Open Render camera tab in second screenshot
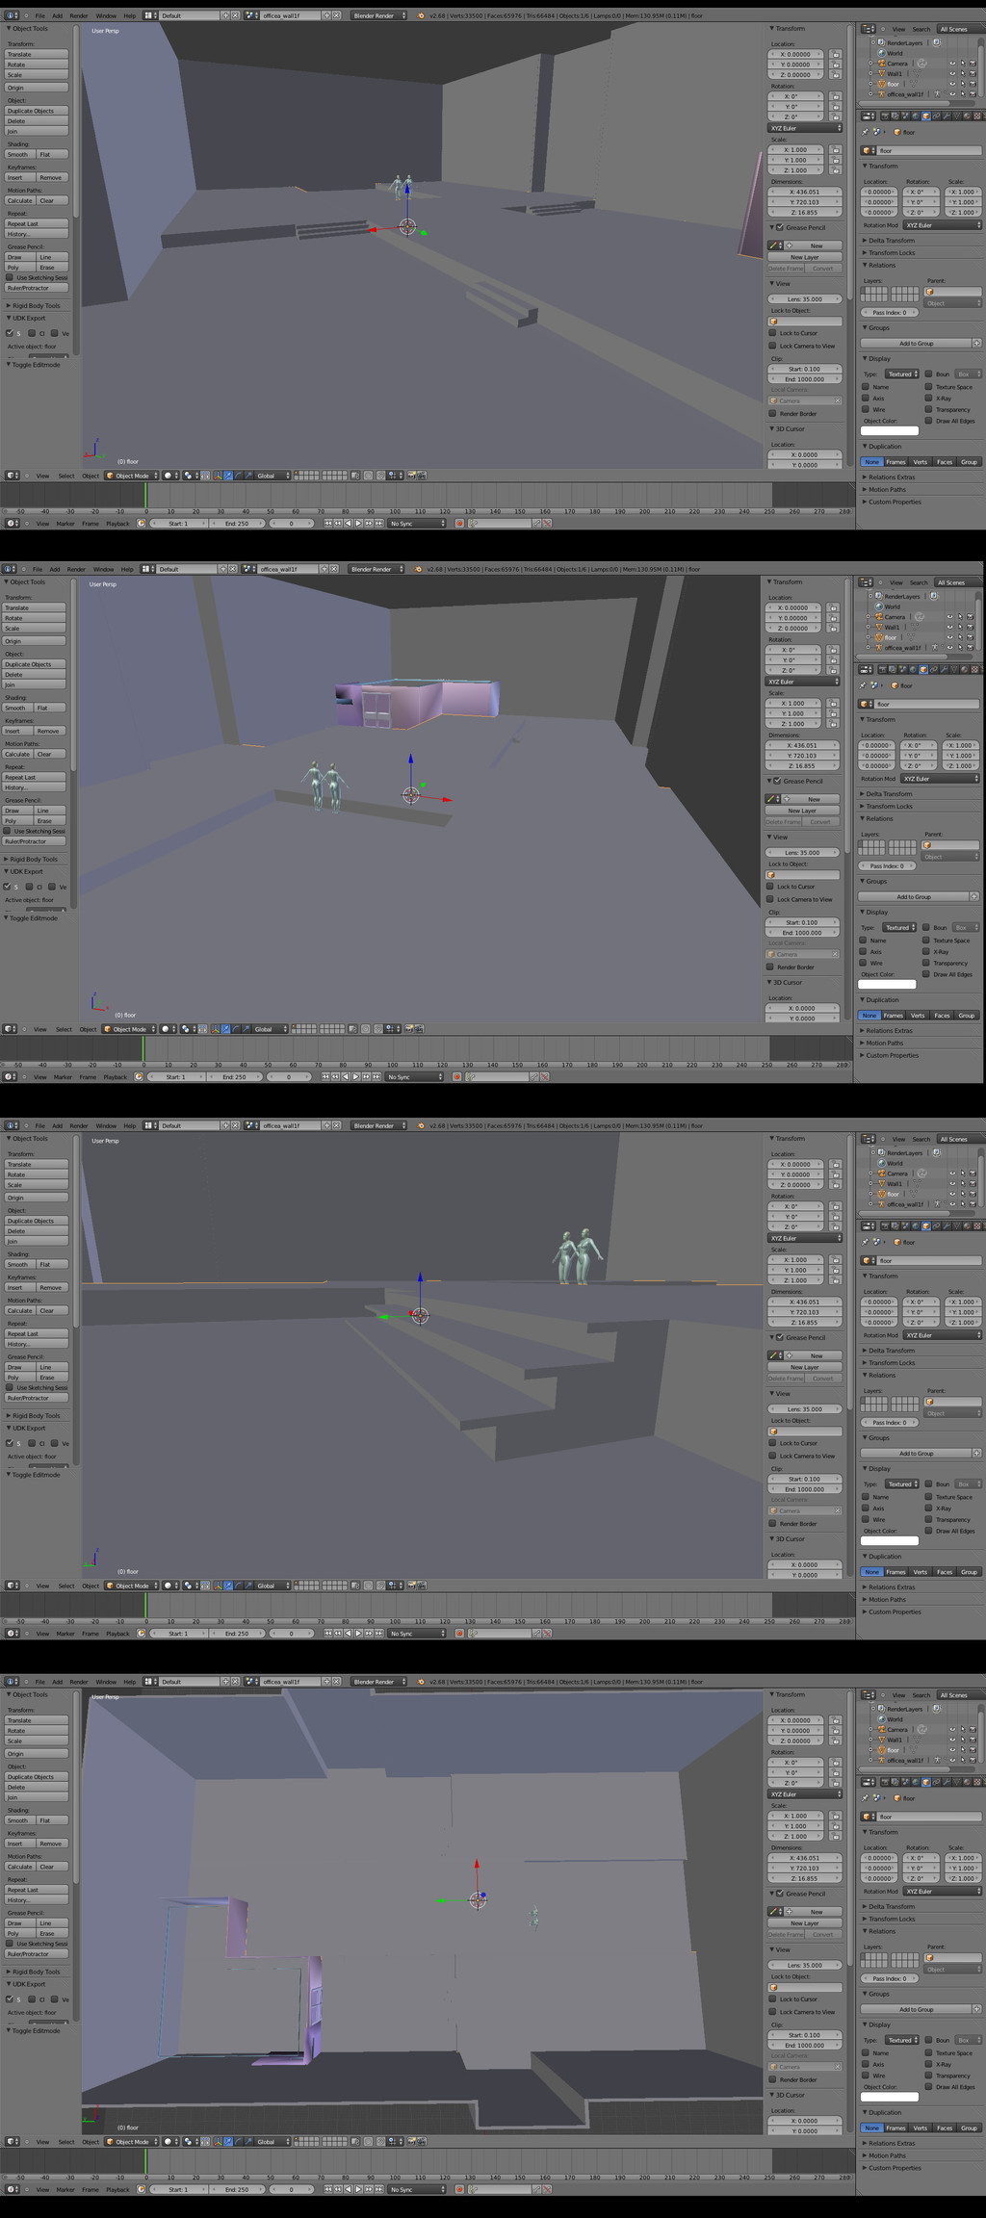The height and width of the screenshot is (2218, 986). 884,670
